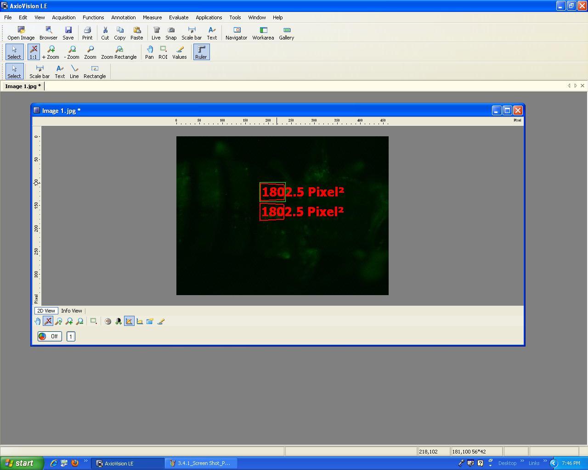588x470 pixels.
Task: Click channel button labeled 1
Action: click(x=71, y=336)
